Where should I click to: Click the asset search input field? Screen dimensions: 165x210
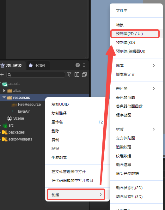[36, 75]
